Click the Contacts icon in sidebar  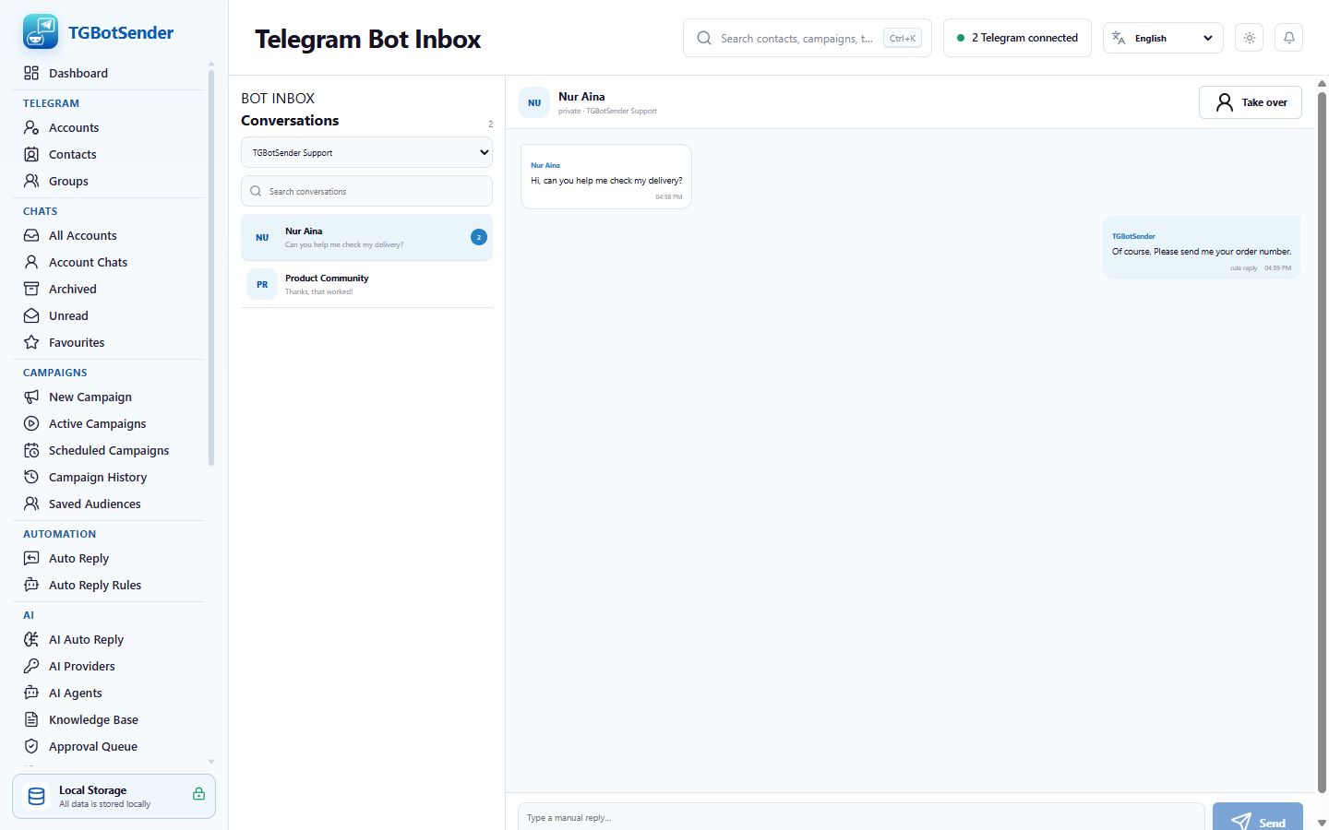coord(31,154)
